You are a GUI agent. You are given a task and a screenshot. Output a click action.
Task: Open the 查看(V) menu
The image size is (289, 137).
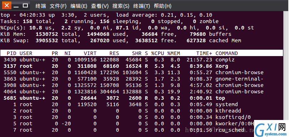tap(100, 6)
